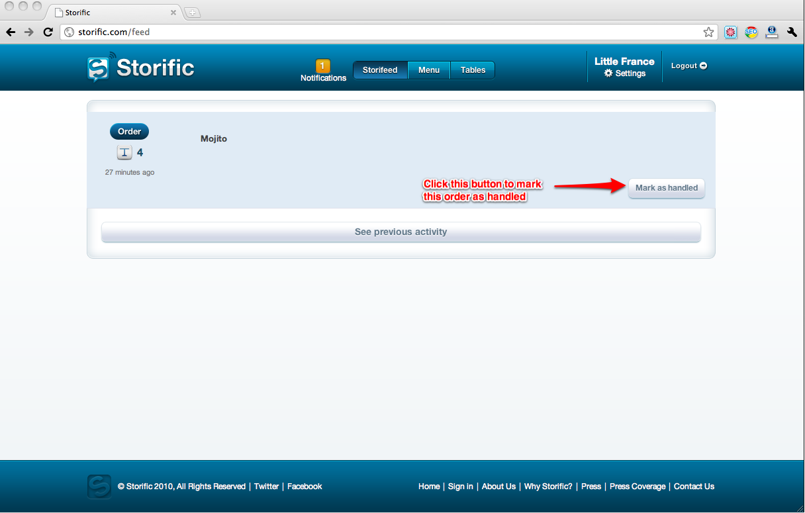Bookmark page with the star icon
The height and width of the screenshot is (513, 805).
(708, 32)
